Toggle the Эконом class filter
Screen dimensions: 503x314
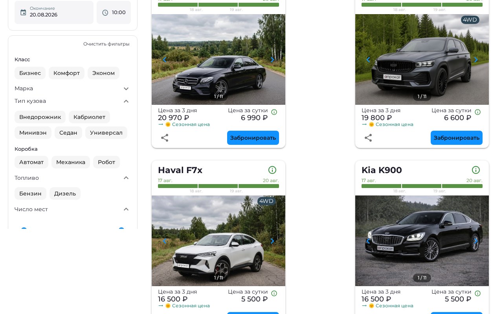(x=103, y=73)
